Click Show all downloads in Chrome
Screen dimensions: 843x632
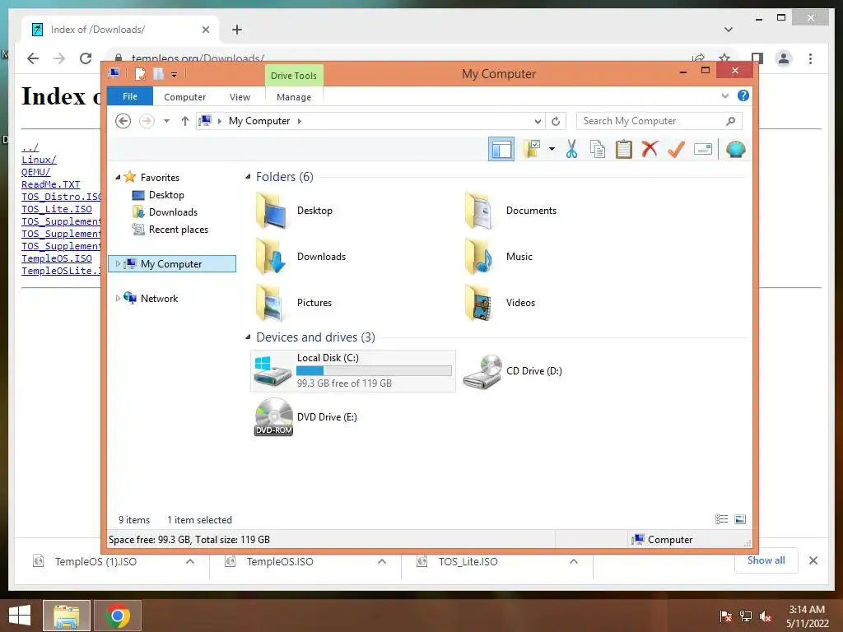coord(766,560)
